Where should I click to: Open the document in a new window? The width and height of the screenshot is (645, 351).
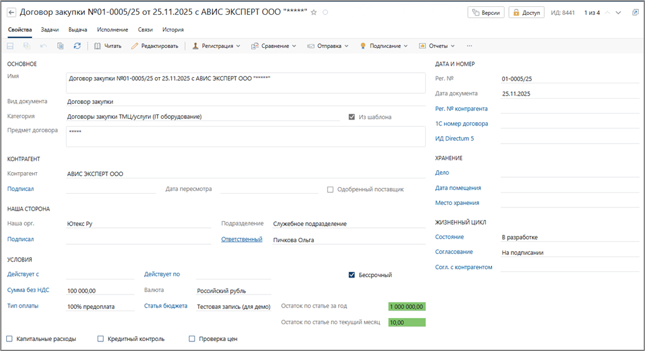(x=635, y=12)
